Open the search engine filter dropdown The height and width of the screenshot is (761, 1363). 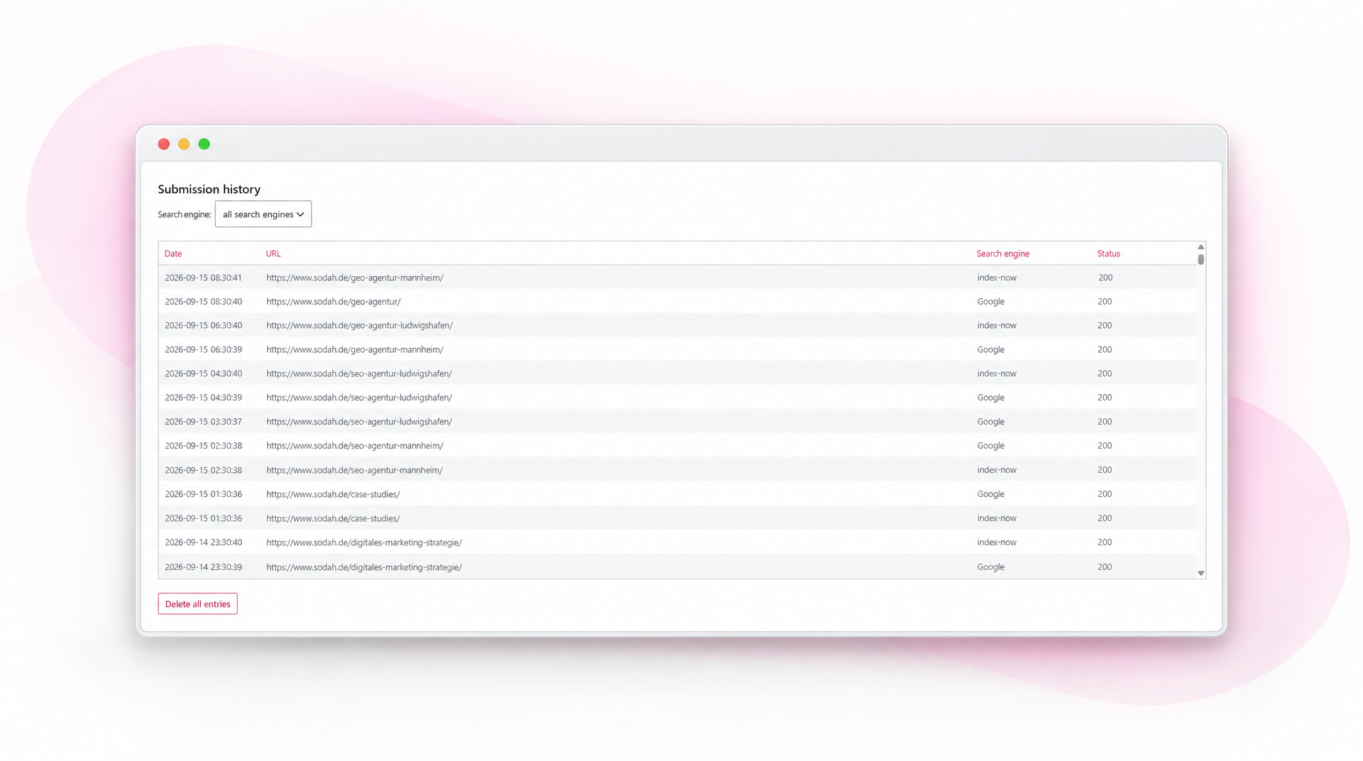pos(263,214)
